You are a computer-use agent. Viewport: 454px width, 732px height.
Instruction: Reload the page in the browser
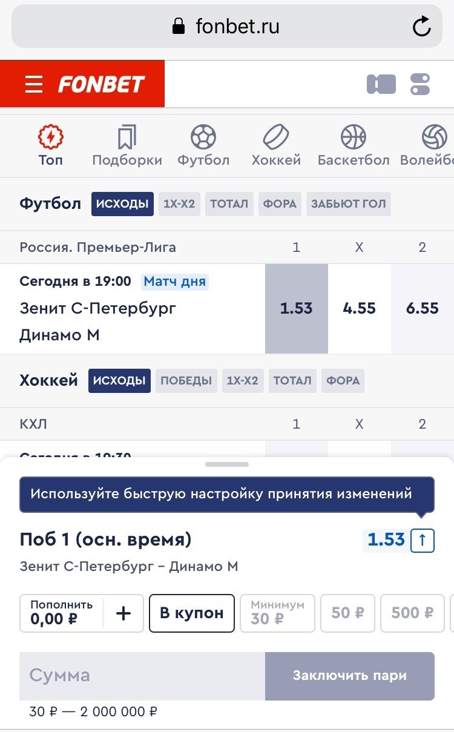(x=421, y=27)
